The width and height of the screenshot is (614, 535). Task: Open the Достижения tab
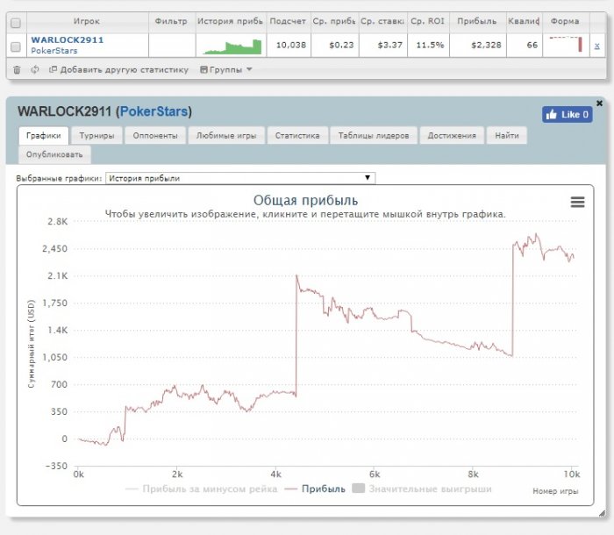tap(452, 136)
